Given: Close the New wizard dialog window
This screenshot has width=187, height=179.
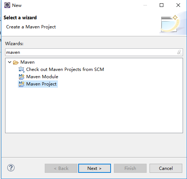Looking at the screenshot, I should click(x=178, y=5).
